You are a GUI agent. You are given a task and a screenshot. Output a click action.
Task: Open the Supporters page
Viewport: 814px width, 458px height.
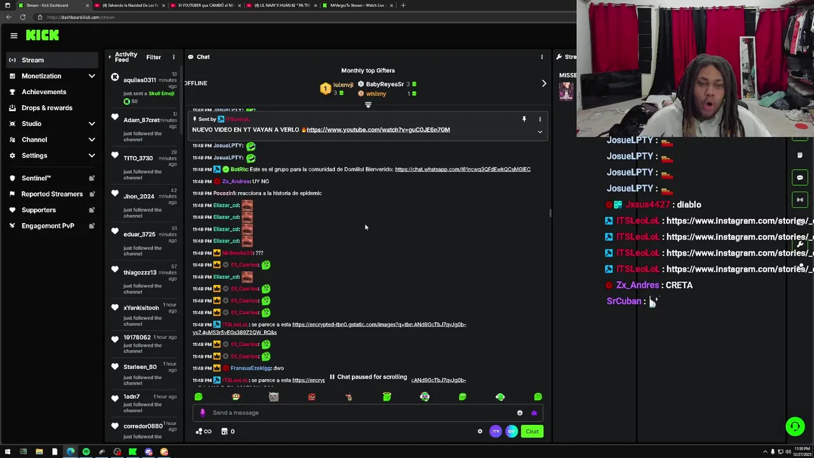pyautogui.click(x=51, y=210)
